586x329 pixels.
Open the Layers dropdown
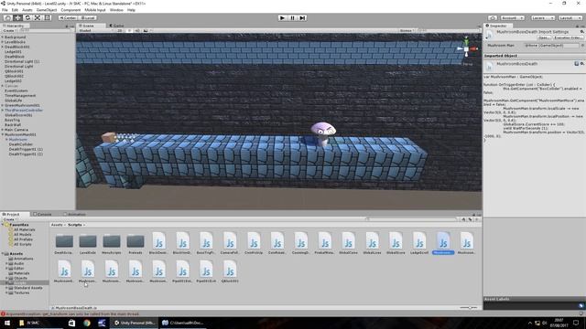(542, 18)
